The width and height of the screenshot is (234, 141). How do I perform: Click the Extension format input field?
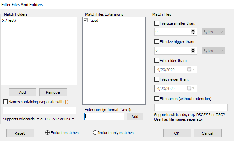[x=104, y=117]
